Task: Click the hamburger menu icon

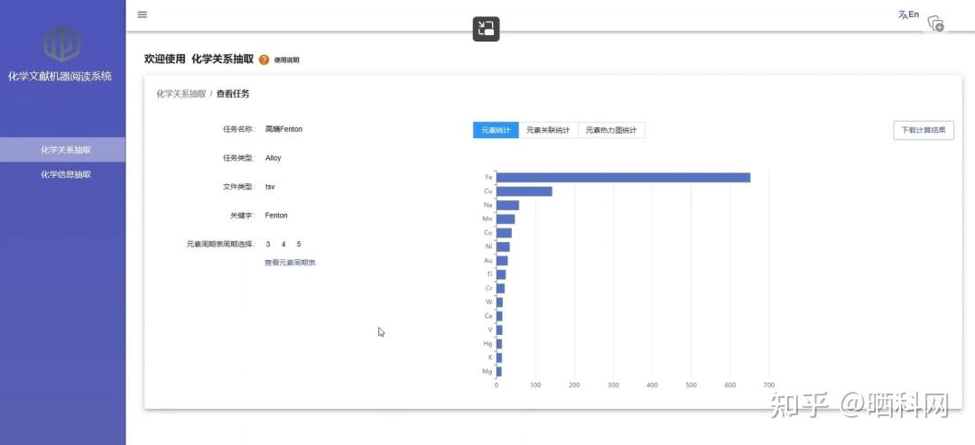Action: pos(143,14)
